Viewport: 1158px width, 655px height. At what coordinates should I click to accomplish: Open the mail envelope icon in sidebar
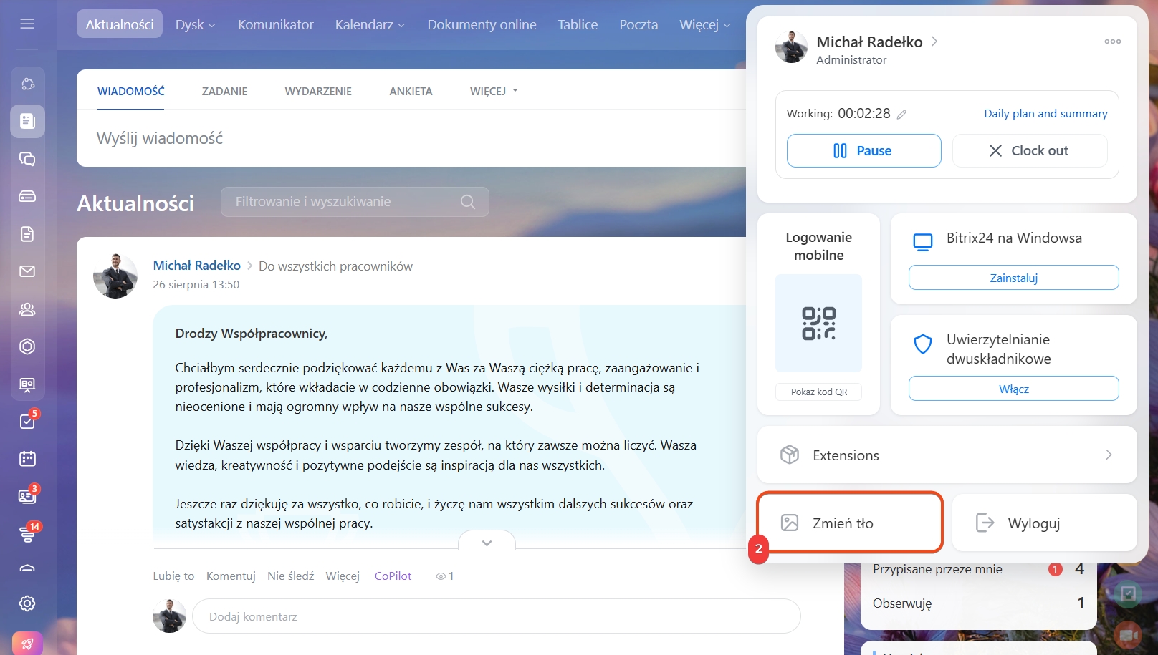tap(27, 271)
